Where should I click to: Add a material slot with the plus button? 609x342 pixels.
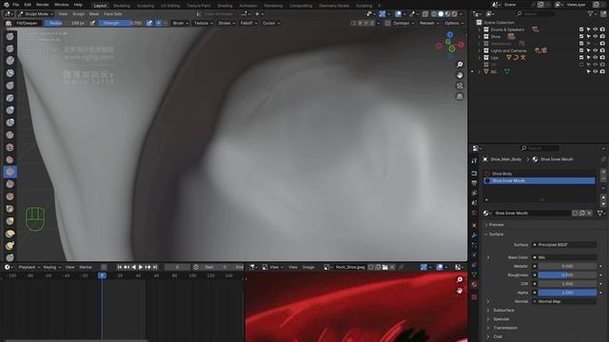pos(603,171)
